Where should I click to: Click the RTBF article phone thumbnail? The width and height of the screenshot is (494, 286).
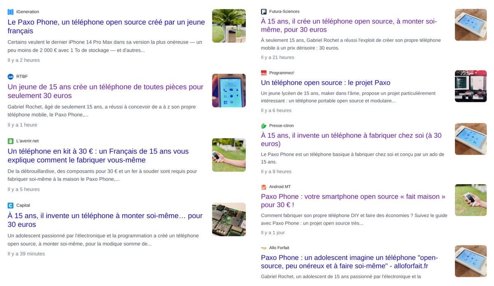229,90
